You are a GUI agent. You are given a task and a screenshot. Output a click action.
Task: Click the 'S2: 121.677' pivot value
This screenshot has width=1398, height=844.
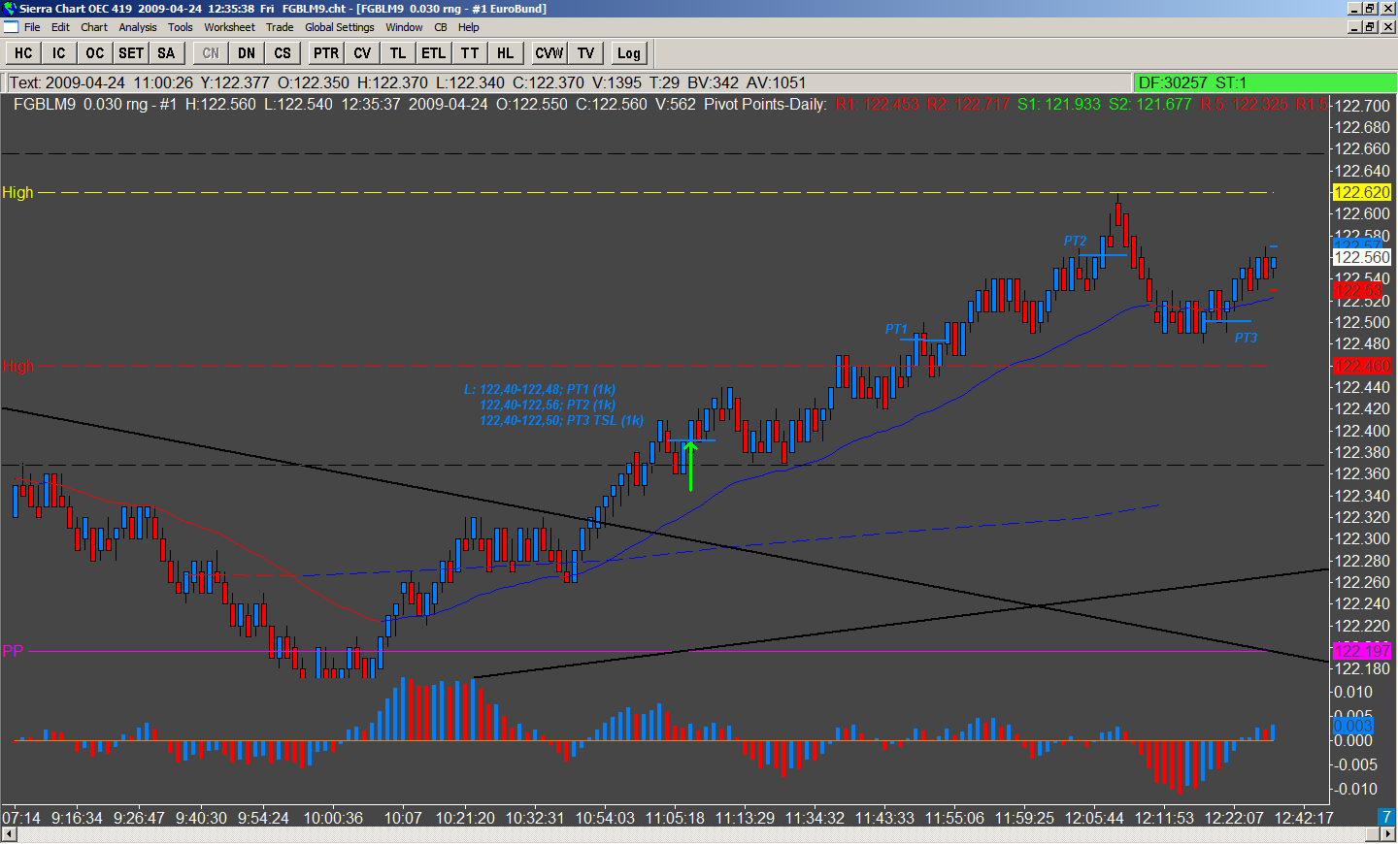point(1149,104)
